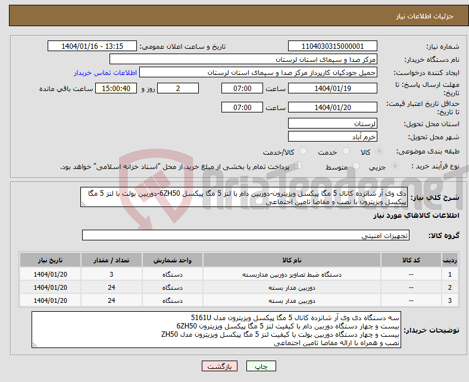
Task: Click unit دستگاه in row 1
Action: pos(173,274)
